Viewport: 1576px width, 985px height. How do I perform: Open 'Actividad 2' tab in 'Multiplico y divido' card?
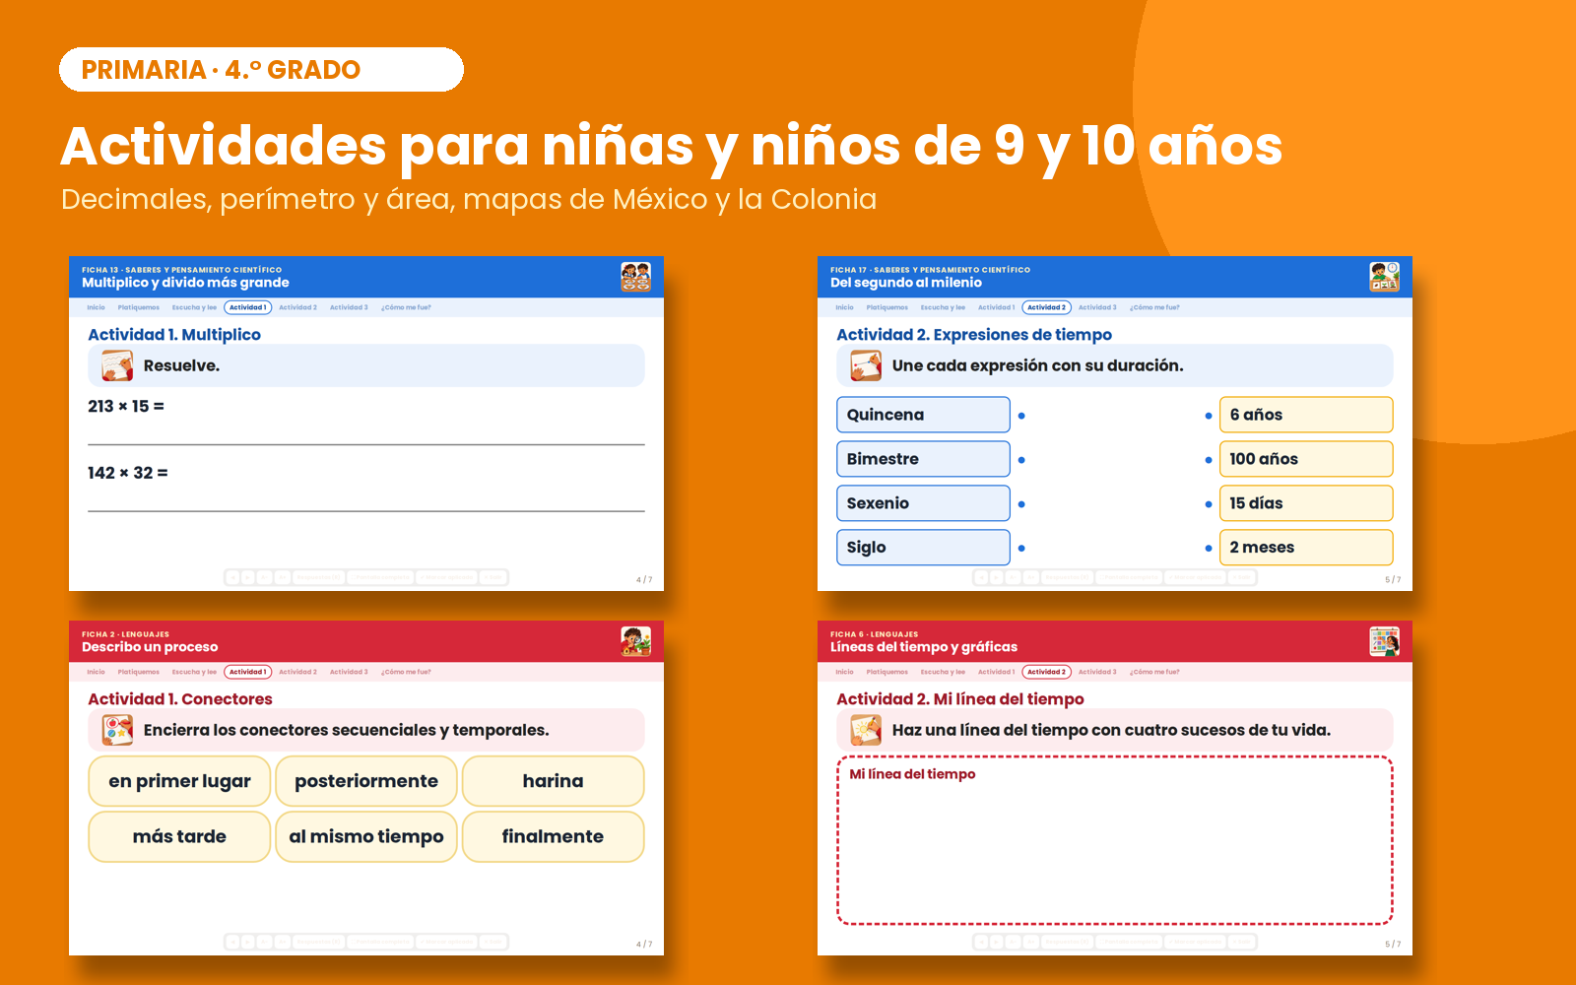297,307
